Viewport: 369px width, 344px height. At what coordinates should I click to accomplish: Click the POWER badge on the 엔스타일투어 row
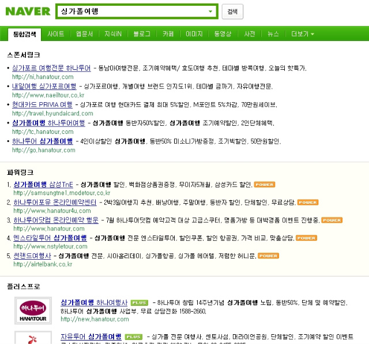point(306,238)
